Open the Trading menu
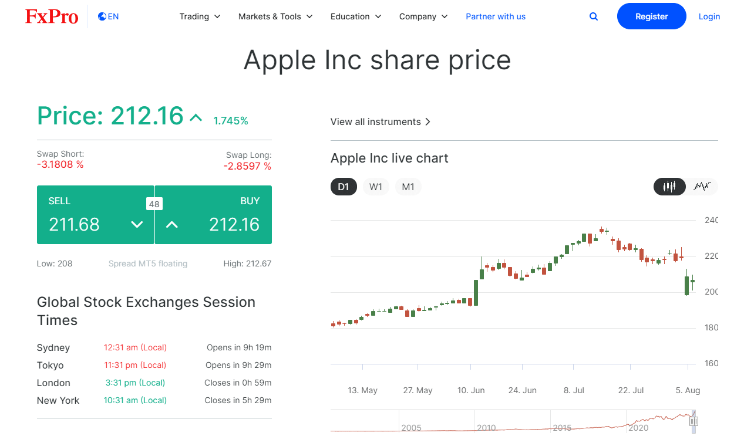Image resolution: width=744 pixels, height=446 pixels. pos(200,16)
